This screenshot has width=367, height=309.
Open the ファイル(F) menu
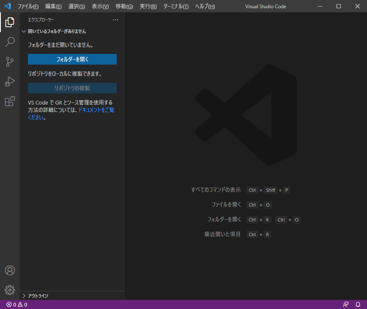point(28,6)
